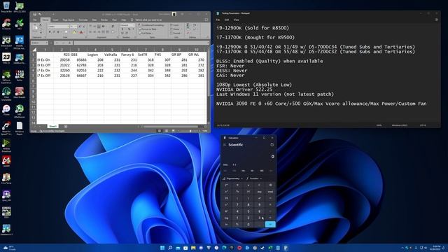
Task: Toggle F-E notation in Calculator
Action: click(234, 165)
